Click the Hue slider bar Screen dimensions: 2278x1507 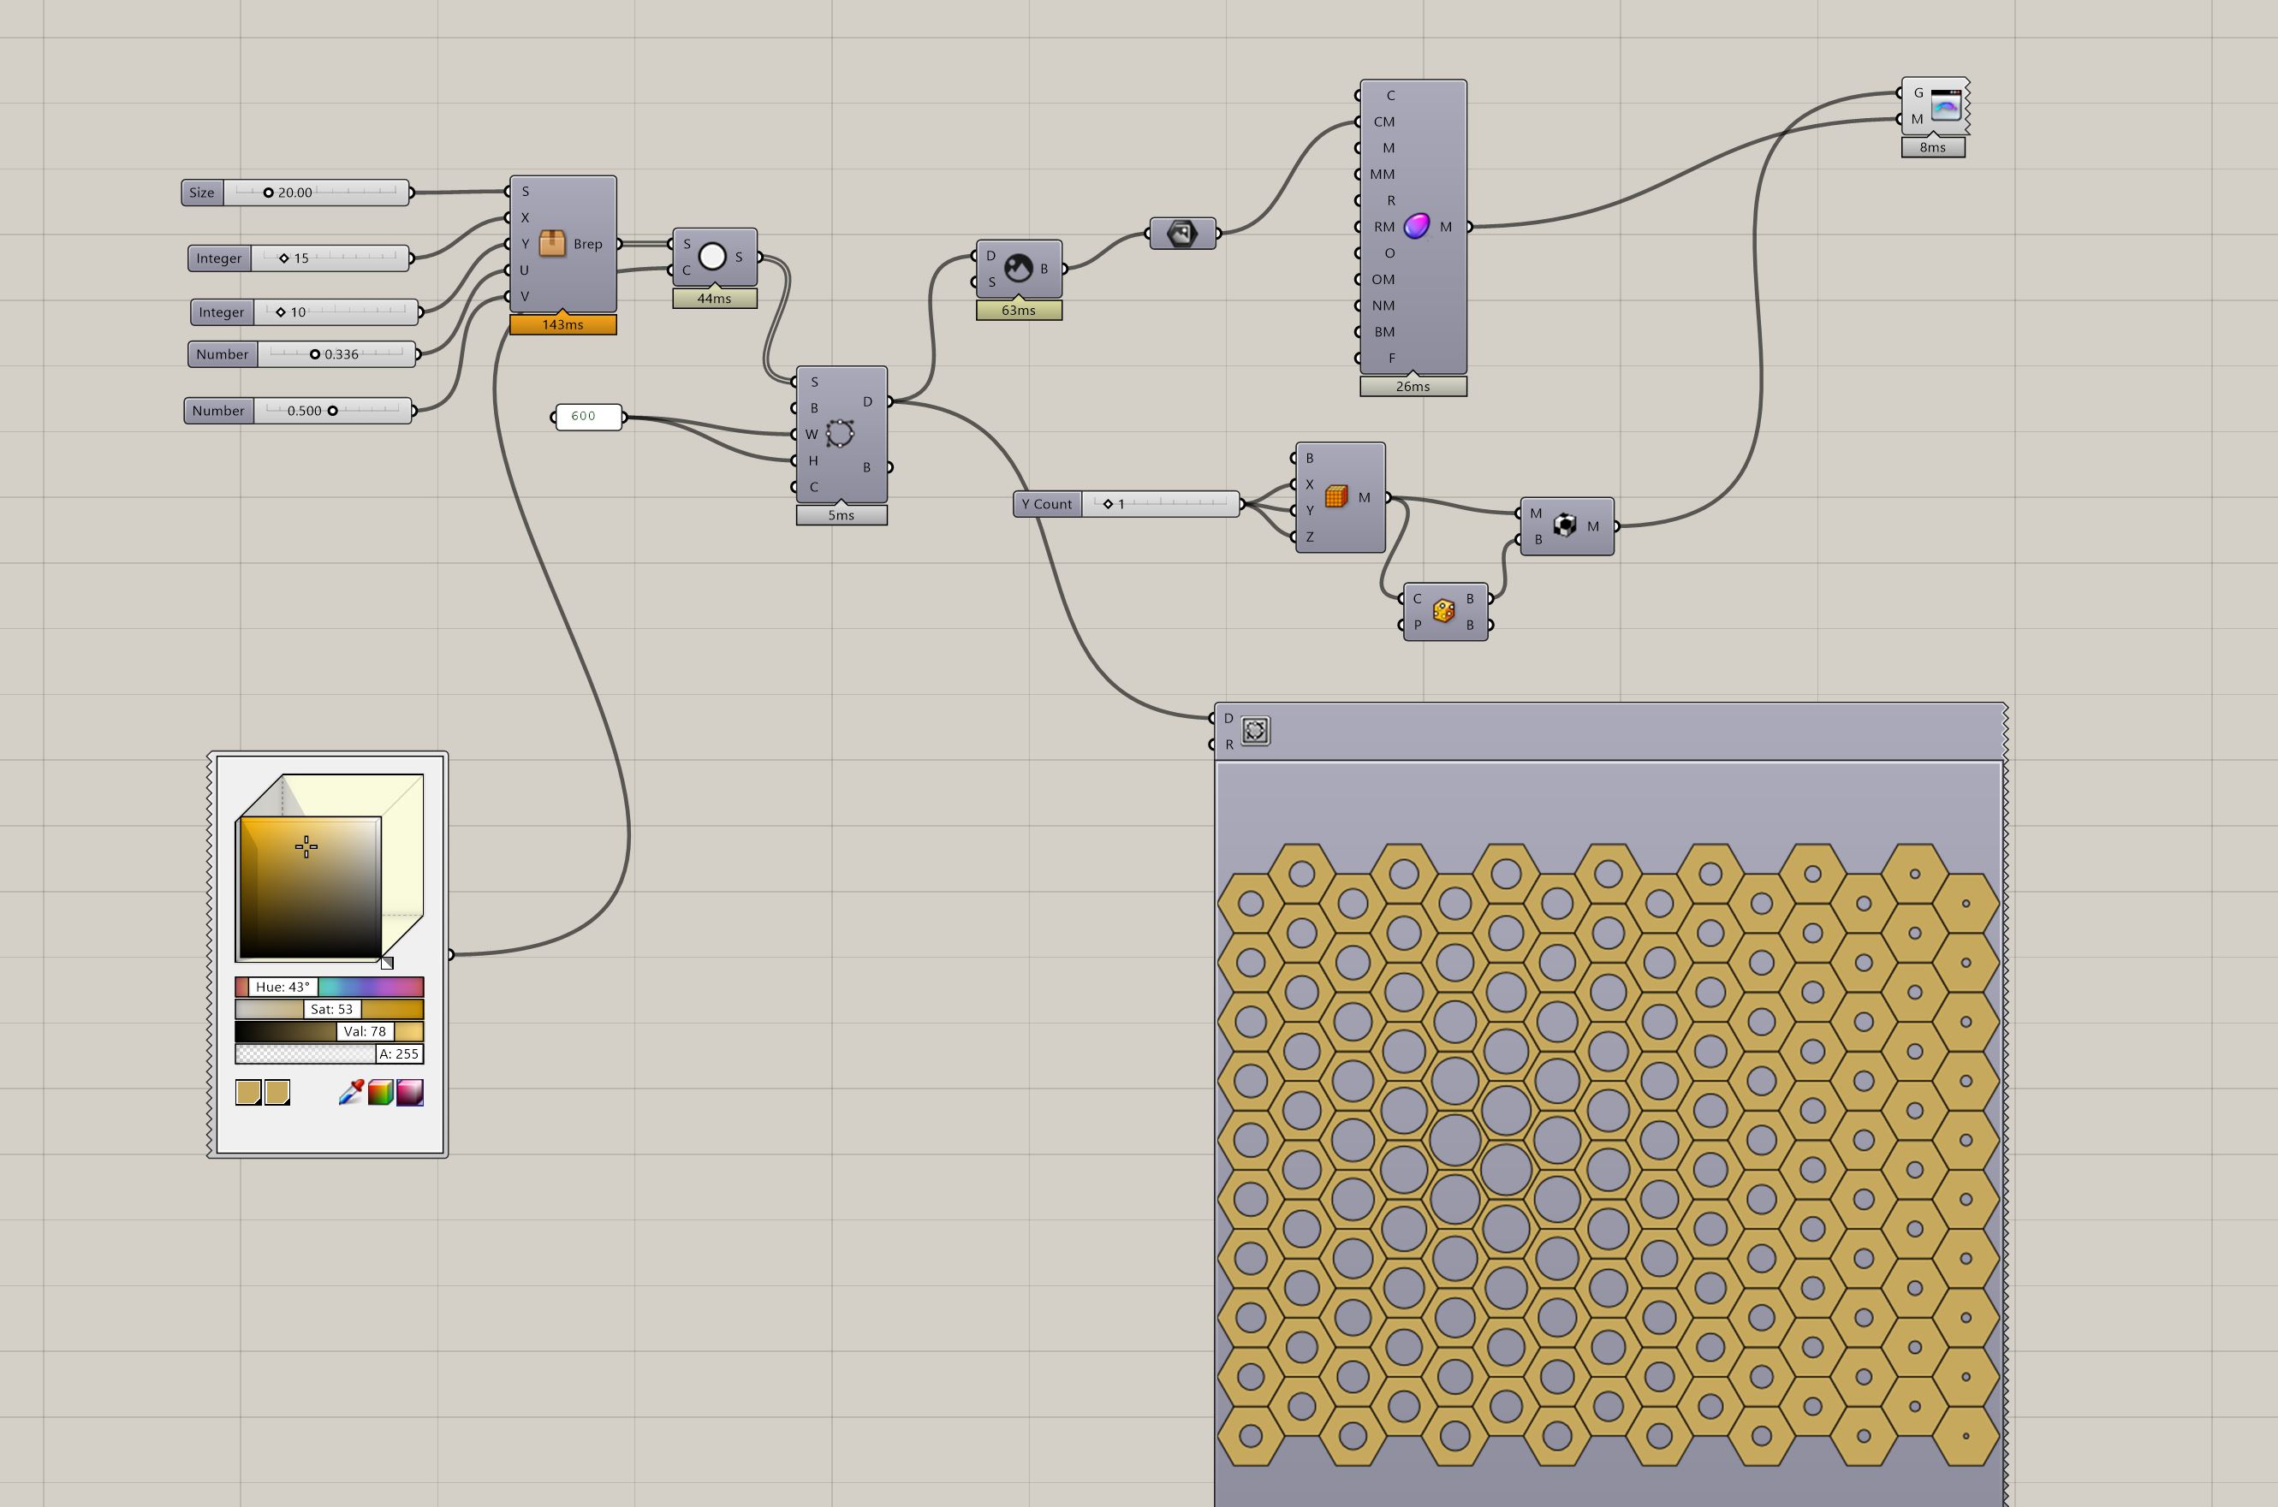(x=370, y=987)
